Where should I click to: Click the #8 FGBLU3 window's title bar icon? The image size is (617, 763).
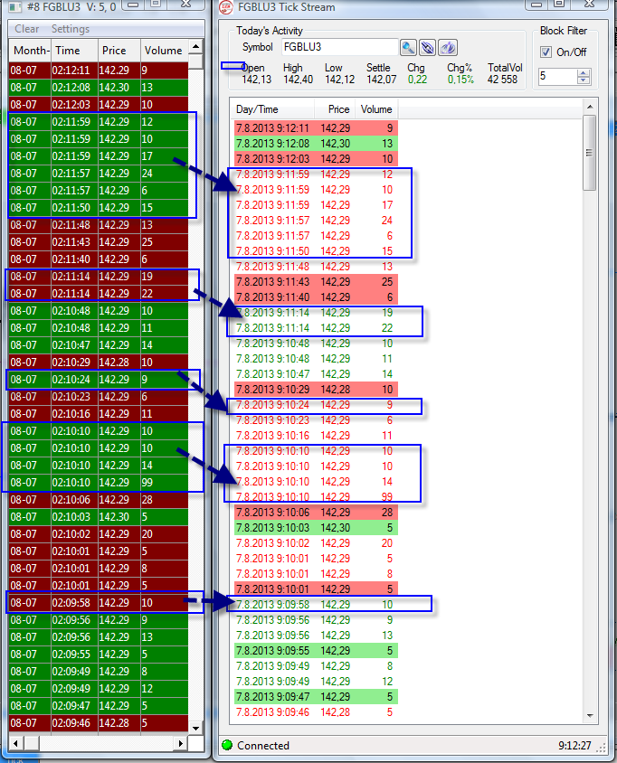[15, 7]
